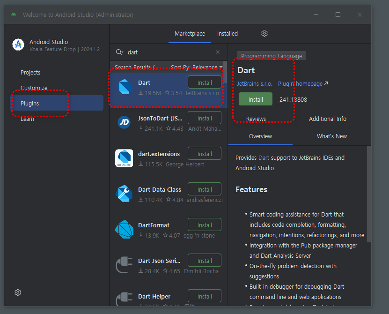This screenshot has width=389, height=314.
Task: Open the JetBrains s.r.o. vendor link
Action: [255, 83]
